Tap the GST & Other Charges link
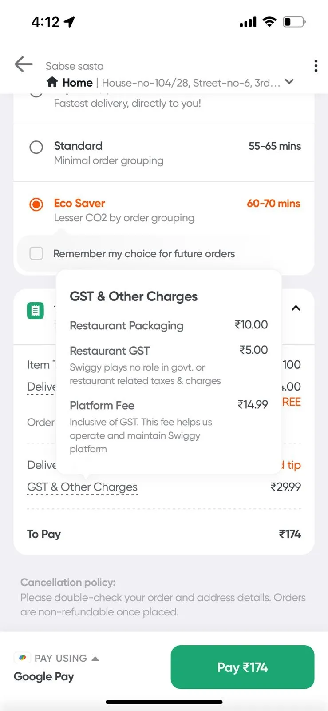328x711 pixels. click(82, 487)
